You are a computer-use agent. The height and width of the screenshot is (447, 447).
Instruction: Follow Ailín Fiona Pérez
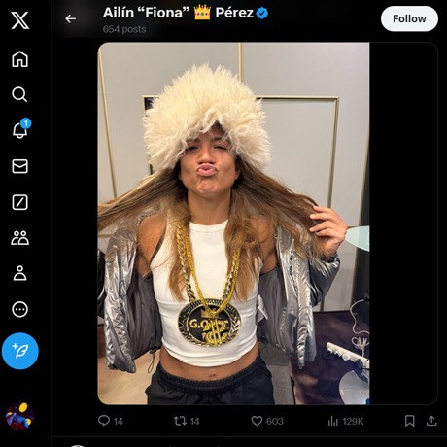point(409,19)
